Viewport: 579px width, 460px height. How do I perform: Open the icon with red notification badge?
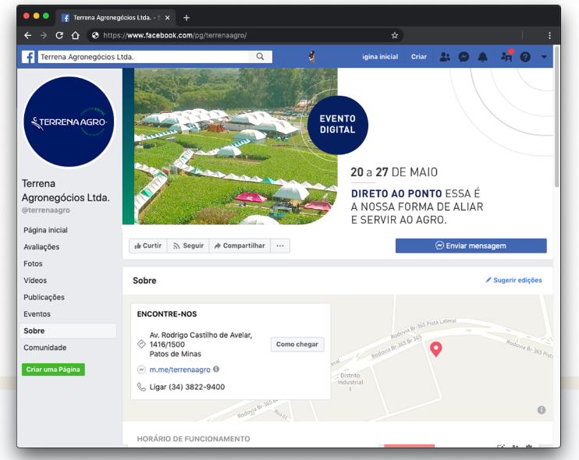(506, 56)
